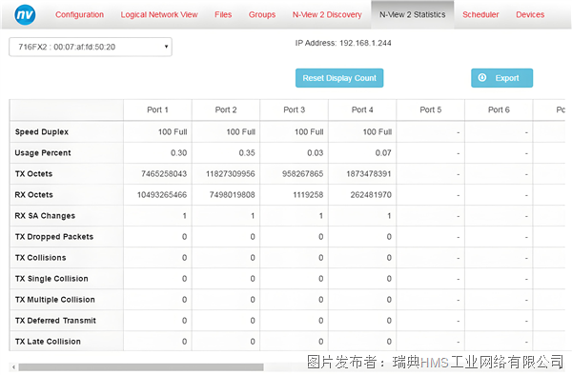572x375 pixels.
Task: Click the Port 5 column header
Action: (431, 110)
